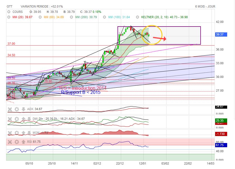Click the 22/12 date axis label
235x169 pixels.
pos(120,163)
